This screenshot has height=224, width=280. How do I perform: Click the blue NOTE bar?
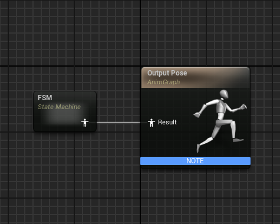[x=196, y=161]
